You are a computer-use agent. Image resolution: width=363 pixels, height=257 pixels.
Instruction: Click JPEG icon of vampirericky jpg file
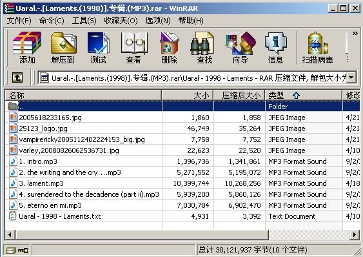[x=13, y=139]
